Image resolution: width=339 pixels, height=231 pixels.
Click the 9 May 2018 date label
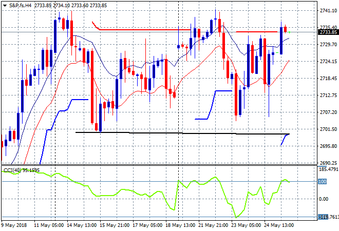pyautogui.click(x=14, y=225)
